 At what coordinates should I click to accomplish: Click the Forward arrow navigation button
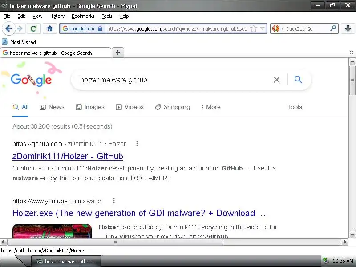click(x=20, y=28)
